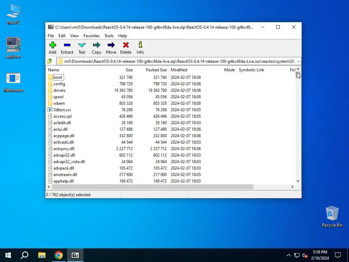Click the Copy toolbar icon
Viewport: 349px width, 262px height.
pos(96,45)
